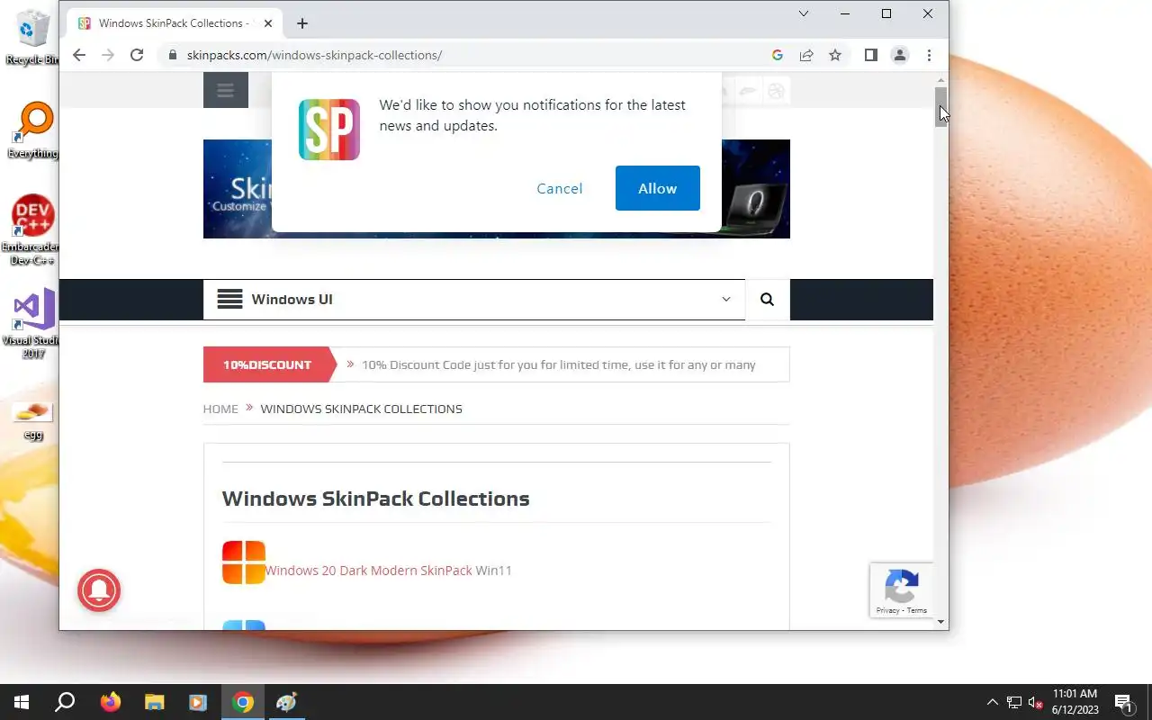Open the site search magnifier
1152x720 pixels.
click(x=767, y=300)
